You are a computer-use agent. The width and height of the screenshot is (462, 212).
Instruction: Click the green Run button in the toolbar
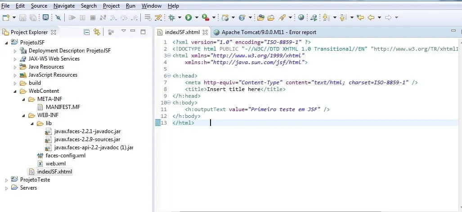(x=188, y=17)
